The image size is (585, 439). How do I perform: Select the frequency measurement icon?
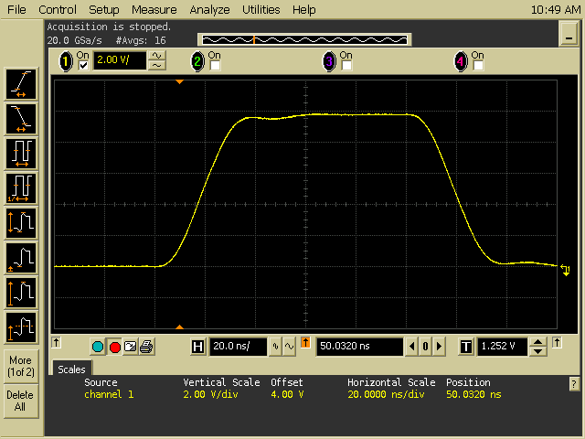pos(21,188)
